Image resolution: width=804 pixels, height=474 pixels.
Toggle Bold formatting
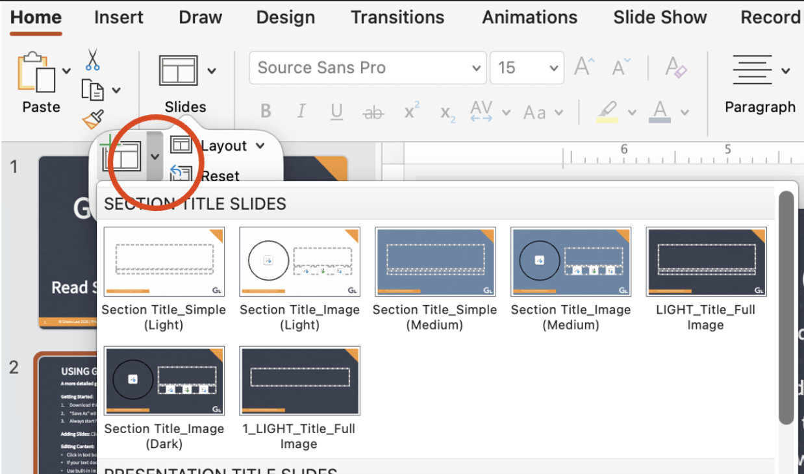(266, 112)
